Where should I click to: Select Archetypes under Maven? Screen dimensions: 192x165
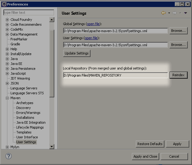pyautogui.click(x=25, y=103)
